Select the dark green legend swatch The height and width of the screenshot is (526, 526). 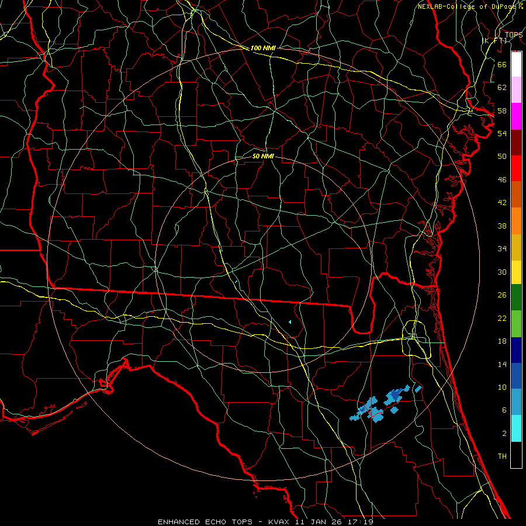(516, 297)
